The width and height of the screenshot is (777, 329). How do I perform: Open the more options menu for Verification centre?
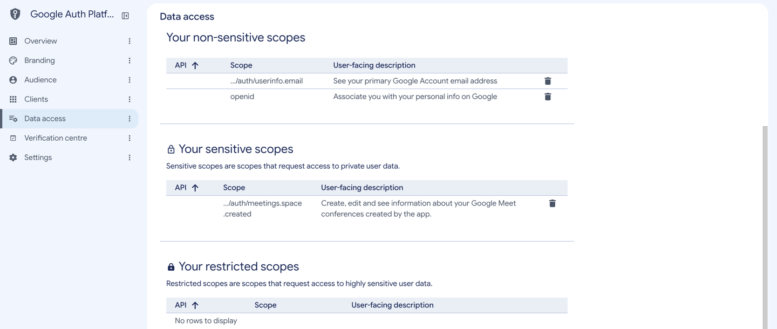pyautogui.click(x=129, y=138)
